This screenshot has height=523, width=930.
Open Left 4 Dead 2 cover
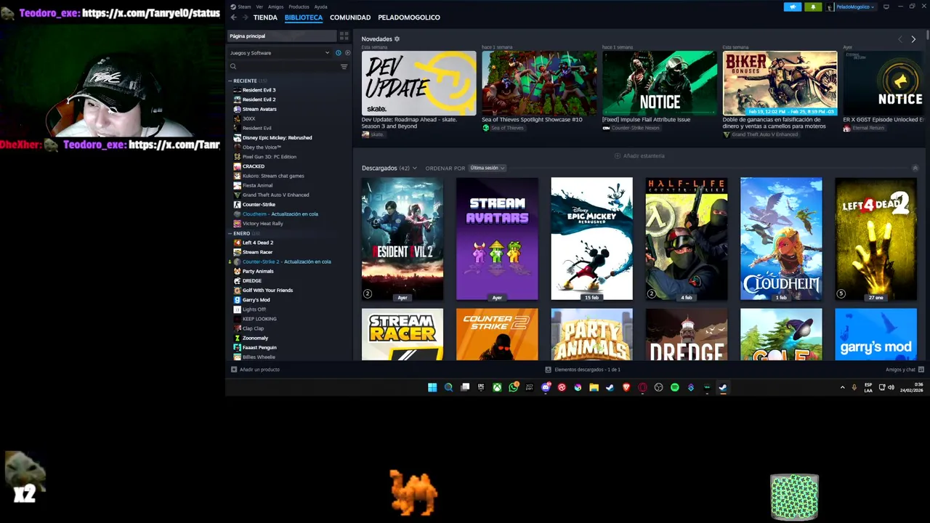(x=876, y=239)
